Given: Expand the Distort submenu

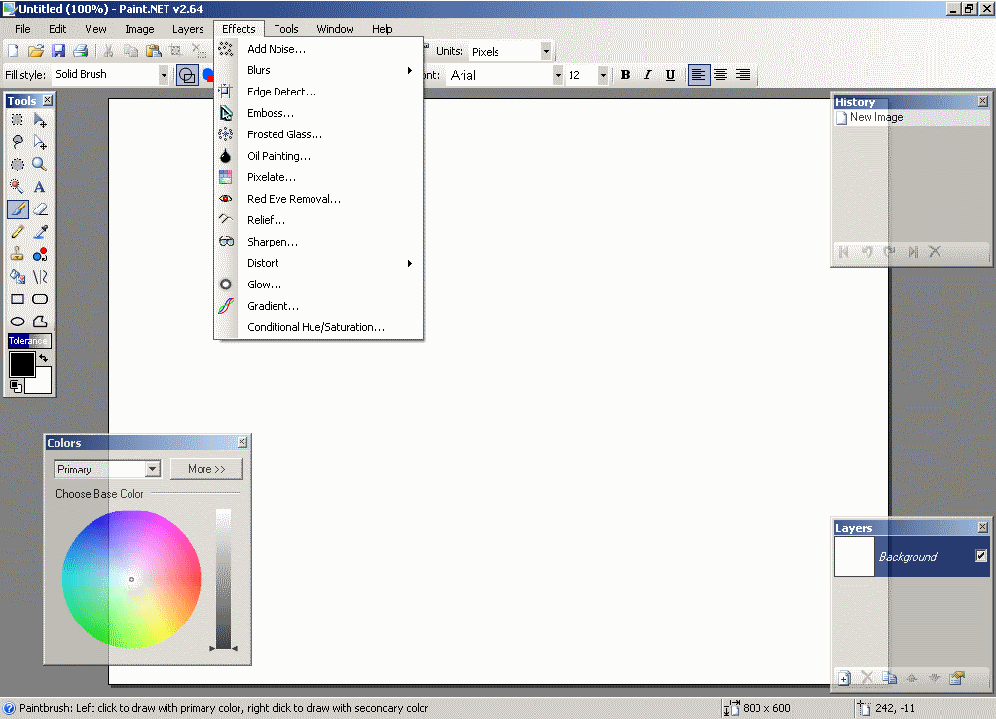Looking at the screenshot, I should (x=319, y=263).
